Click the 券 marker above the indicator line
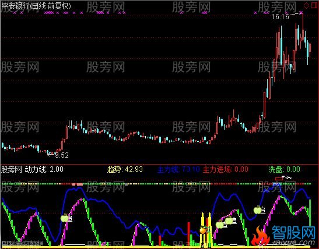 click(x=288, y=178)
